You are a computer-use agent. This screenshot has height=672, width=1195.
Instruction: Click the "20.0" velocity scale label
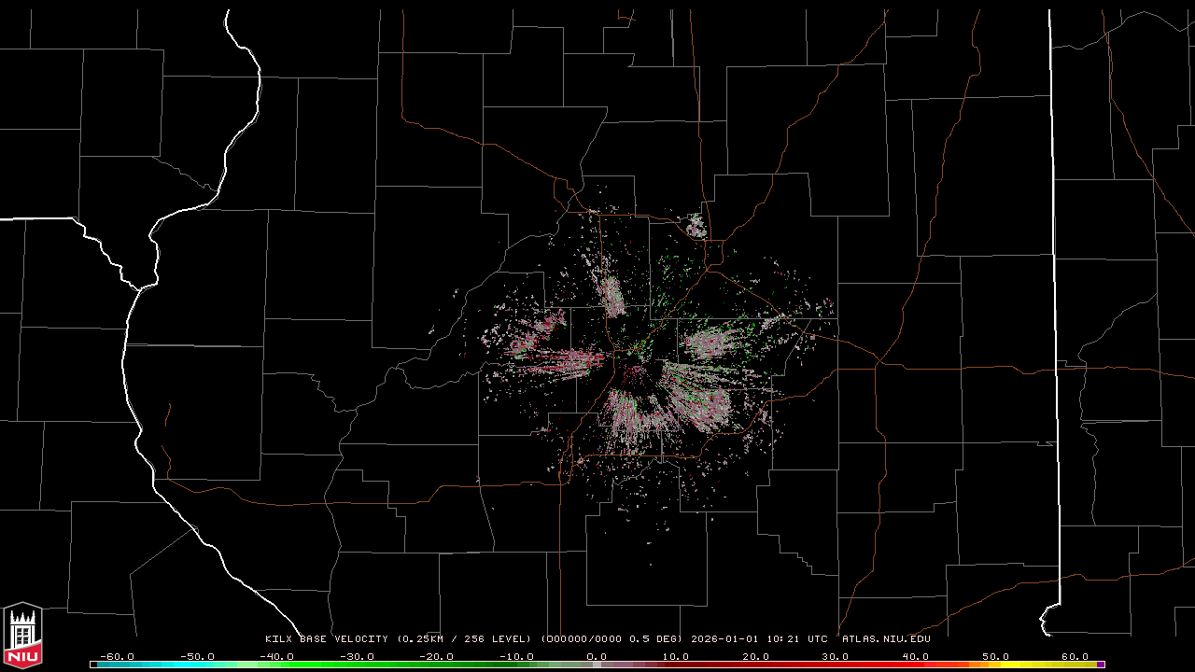(756, 656)
